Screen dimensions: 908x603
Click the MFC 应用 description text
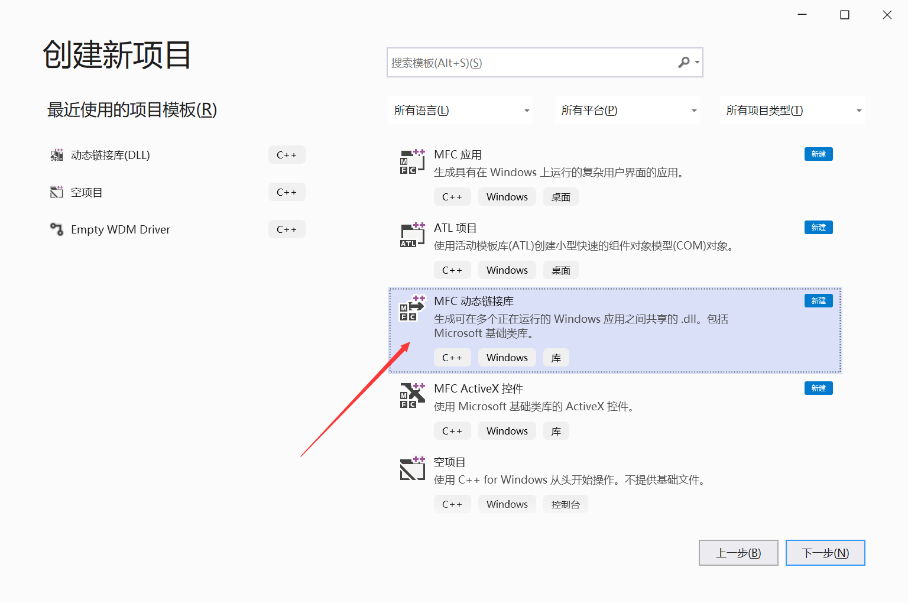tap(559, 173)
